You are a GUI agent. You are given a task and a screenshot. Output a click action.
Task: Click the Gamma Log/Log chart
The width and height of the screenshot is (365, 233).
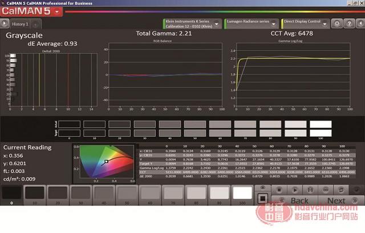tap(293, 75)
